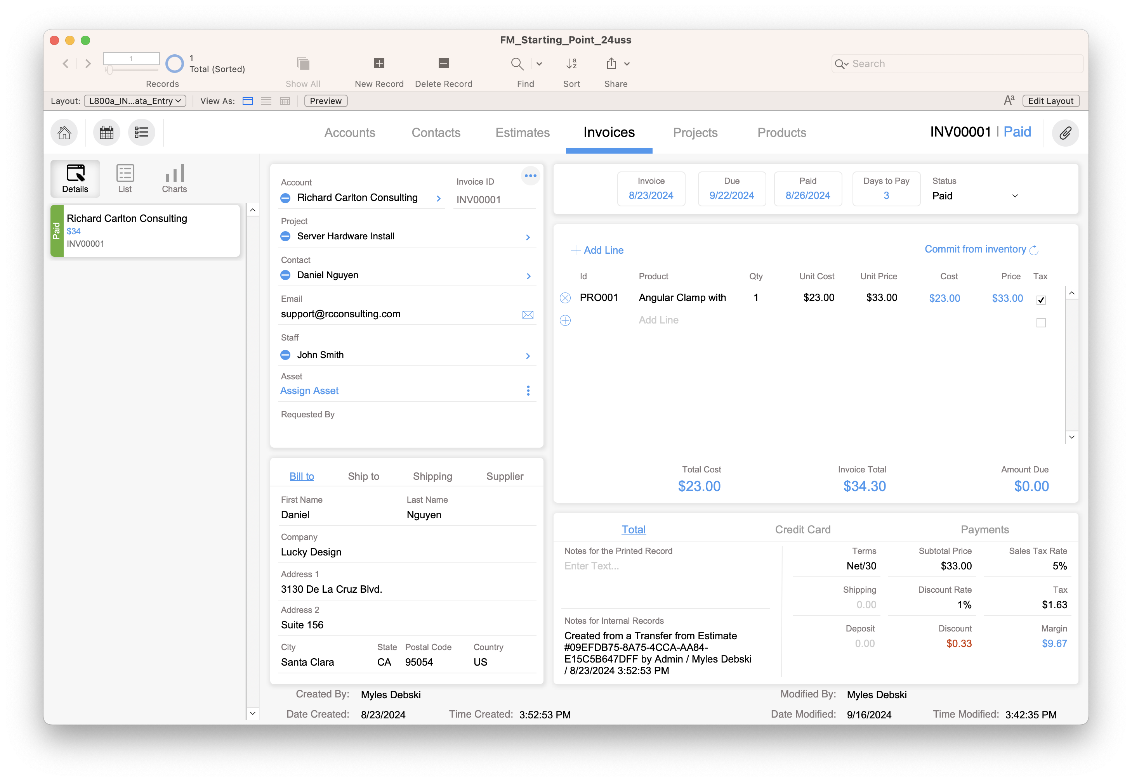Open the Shipping tab

click(432, 476)
